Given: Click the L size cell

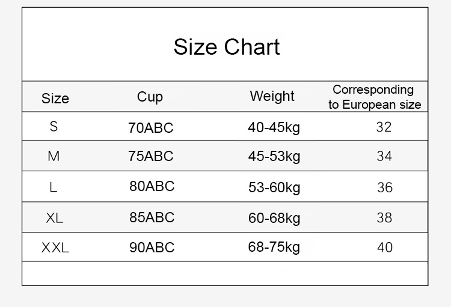Looking at the screenshot, I should pyautogui.click(x=54, y=187).
